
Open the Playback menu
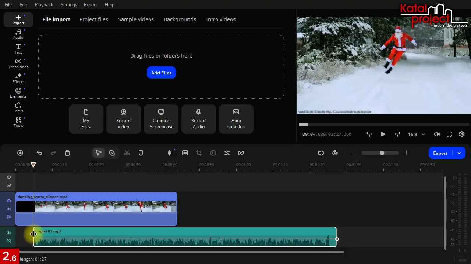44,5
